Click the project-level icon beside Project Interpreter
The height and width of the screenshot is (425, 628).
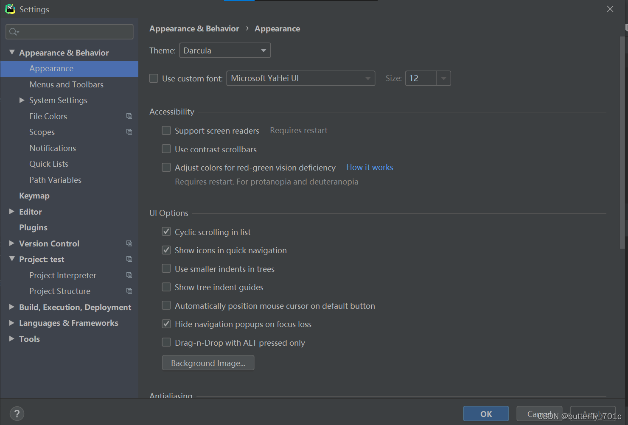point(129,275)
